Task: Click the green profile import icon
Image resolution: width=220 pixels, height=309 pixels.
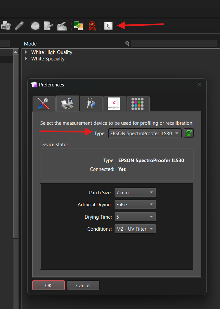Action: [78, 25]
